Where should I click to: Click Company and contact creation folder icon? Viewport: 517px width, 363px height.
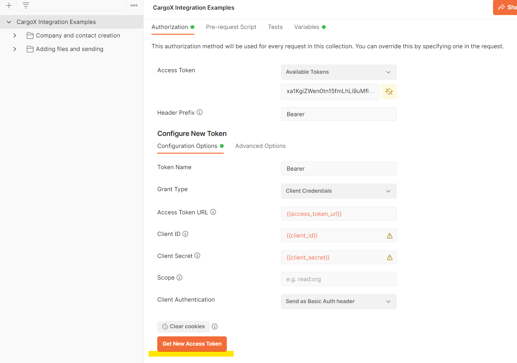coord(30,36)
